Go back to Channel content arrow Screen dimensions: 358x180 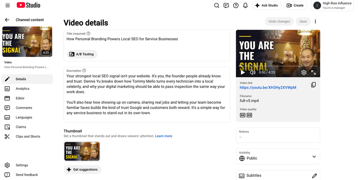click(x=7, y=20)
